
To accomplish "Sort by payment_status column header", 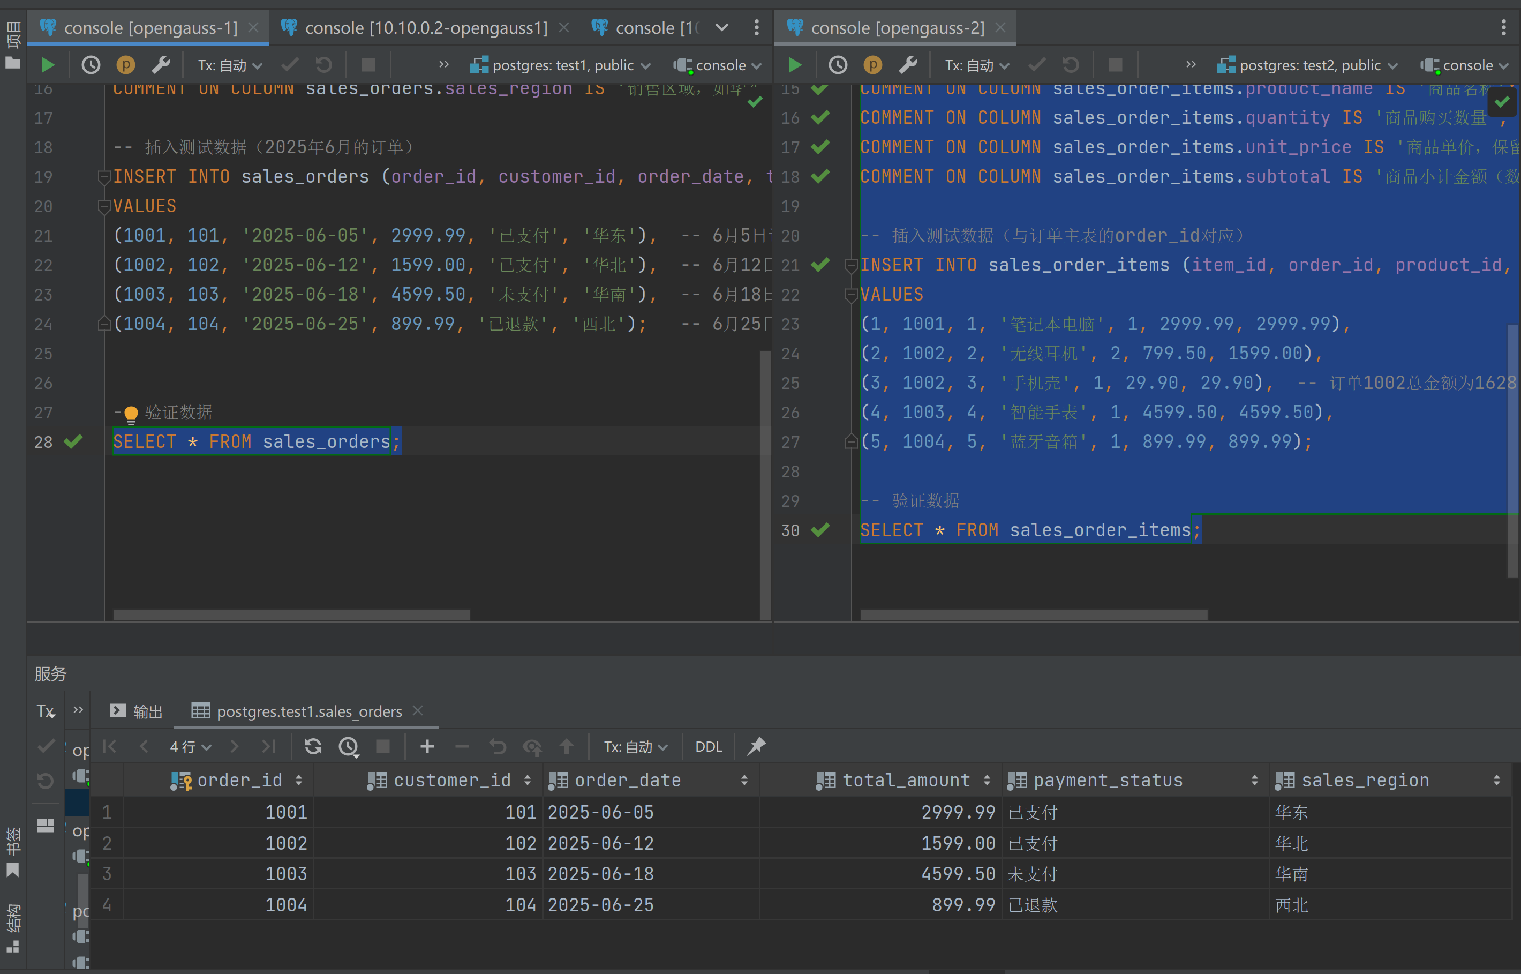I will pyautogui.click(x=1136, y=781).
